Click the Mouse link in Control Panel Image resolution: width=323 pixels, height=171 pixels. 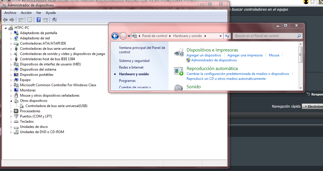coord(274,55)
